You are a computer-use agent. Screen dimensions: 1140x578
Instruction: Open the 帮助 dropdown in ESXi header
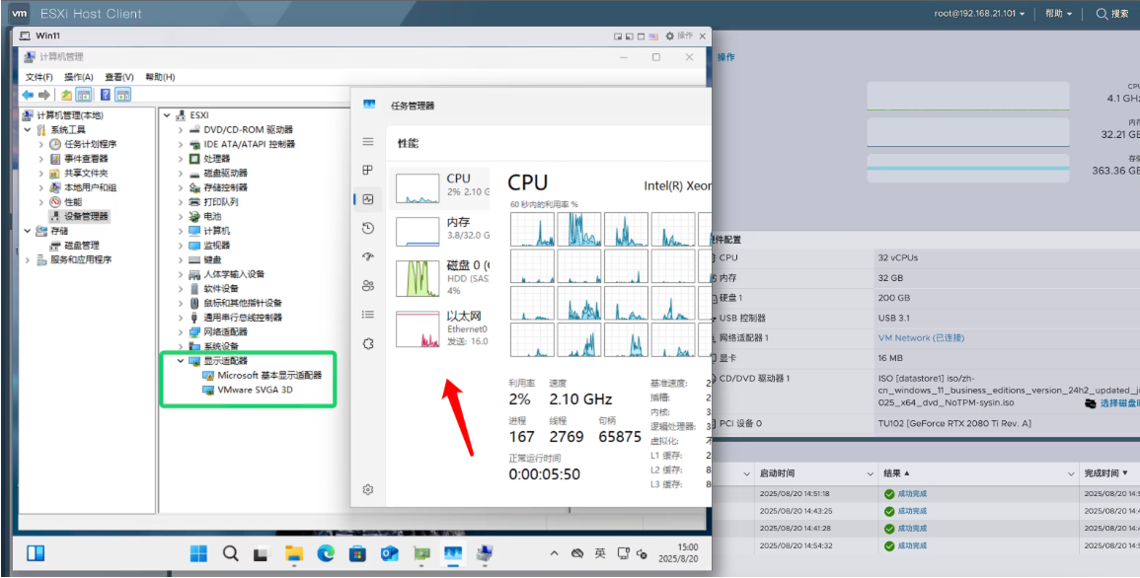pyautogui.click(x=1058, y=14)
